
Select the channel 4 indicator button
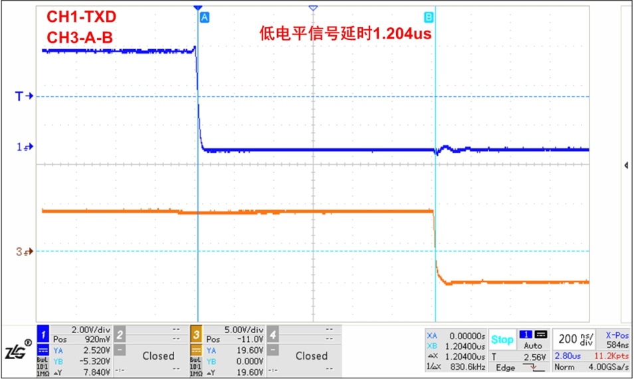click(x=273, y=334)
